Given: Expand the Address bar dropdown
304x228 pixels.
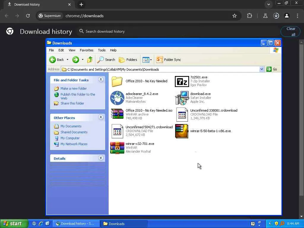Looking at the screenshot, I should coord(262,69).
